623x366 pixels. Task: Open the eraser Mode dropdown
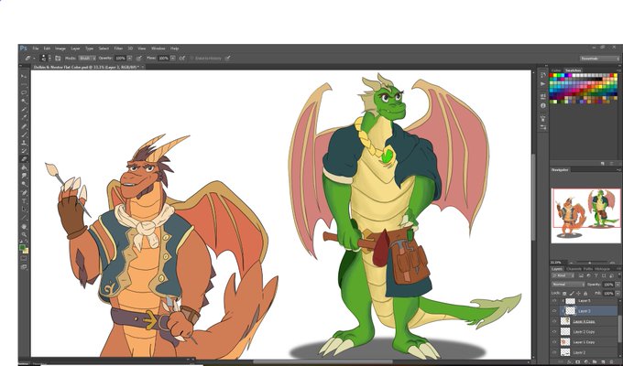point(87,58)
